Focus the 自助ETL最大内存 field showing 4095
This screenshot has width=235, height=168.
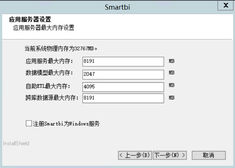pyautogui.click(x=123, y=87)
